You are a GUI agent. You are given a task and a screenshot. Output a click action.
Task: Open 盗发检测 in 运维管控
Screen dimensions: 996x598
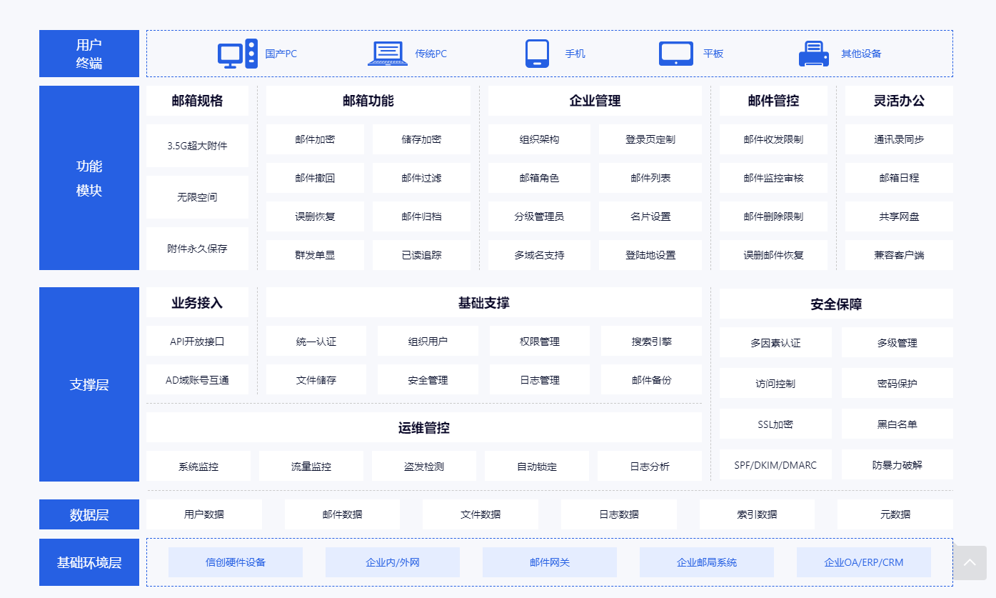click(423, 465)
